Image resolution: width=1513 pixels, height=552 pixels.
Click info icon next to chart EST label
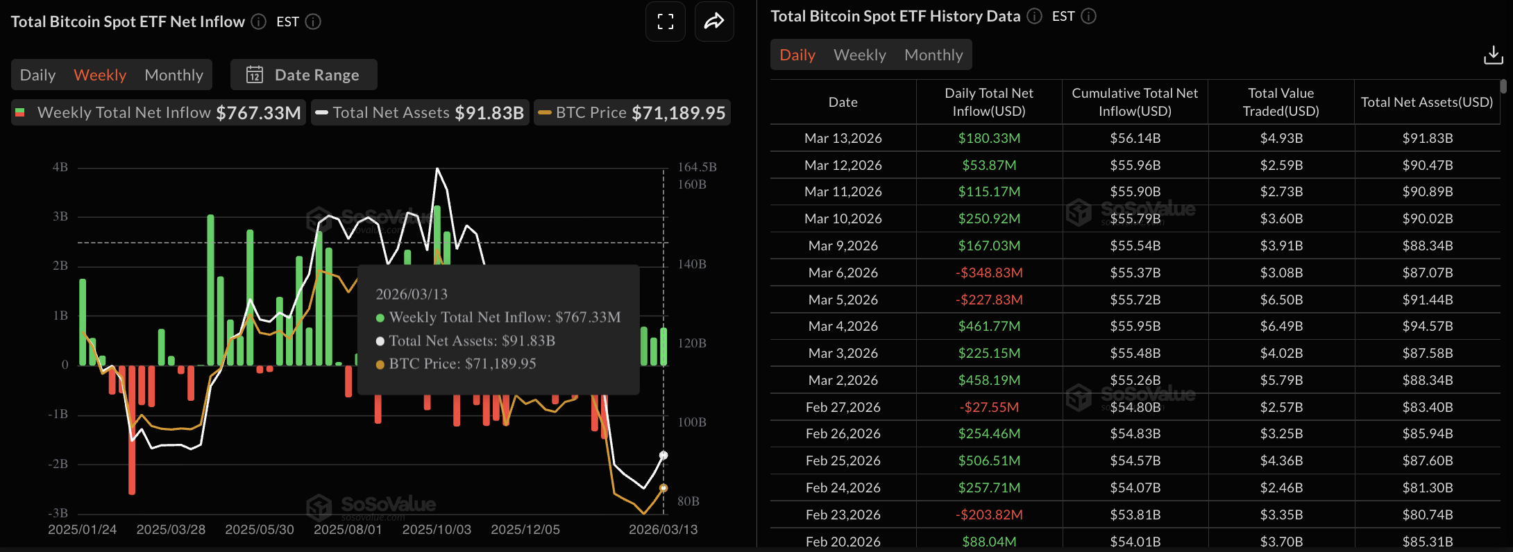[x=313, y=21]
